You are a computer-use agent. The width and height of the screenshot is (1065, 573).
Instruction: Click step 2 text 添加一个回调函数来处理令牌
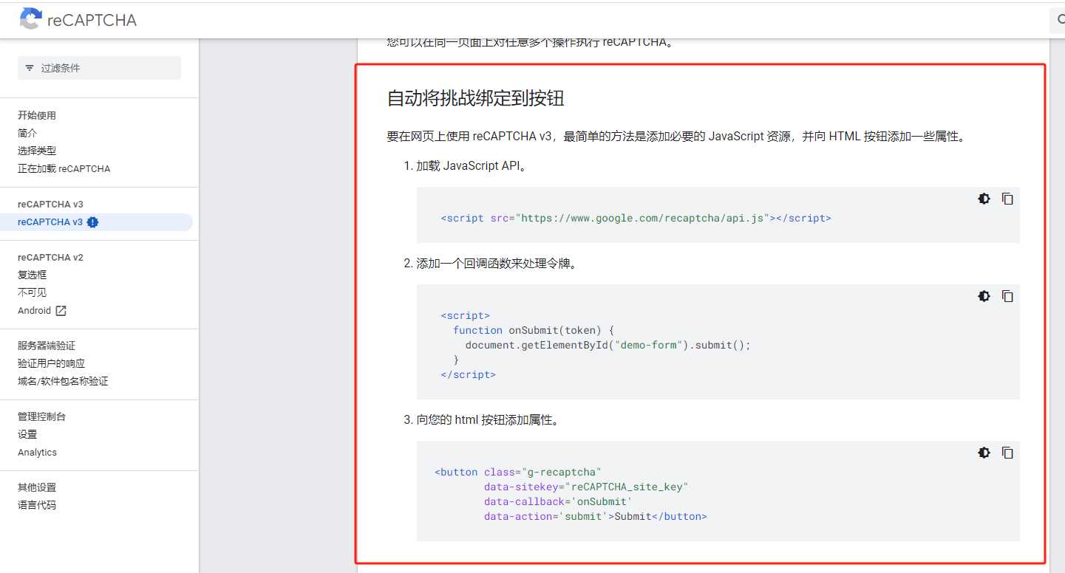[497, 264]
